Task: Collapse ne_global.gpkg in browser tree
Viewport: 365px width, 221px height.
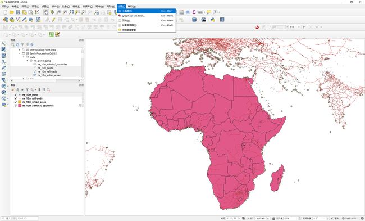Action: pyautogui.click(x=27, y=61)
